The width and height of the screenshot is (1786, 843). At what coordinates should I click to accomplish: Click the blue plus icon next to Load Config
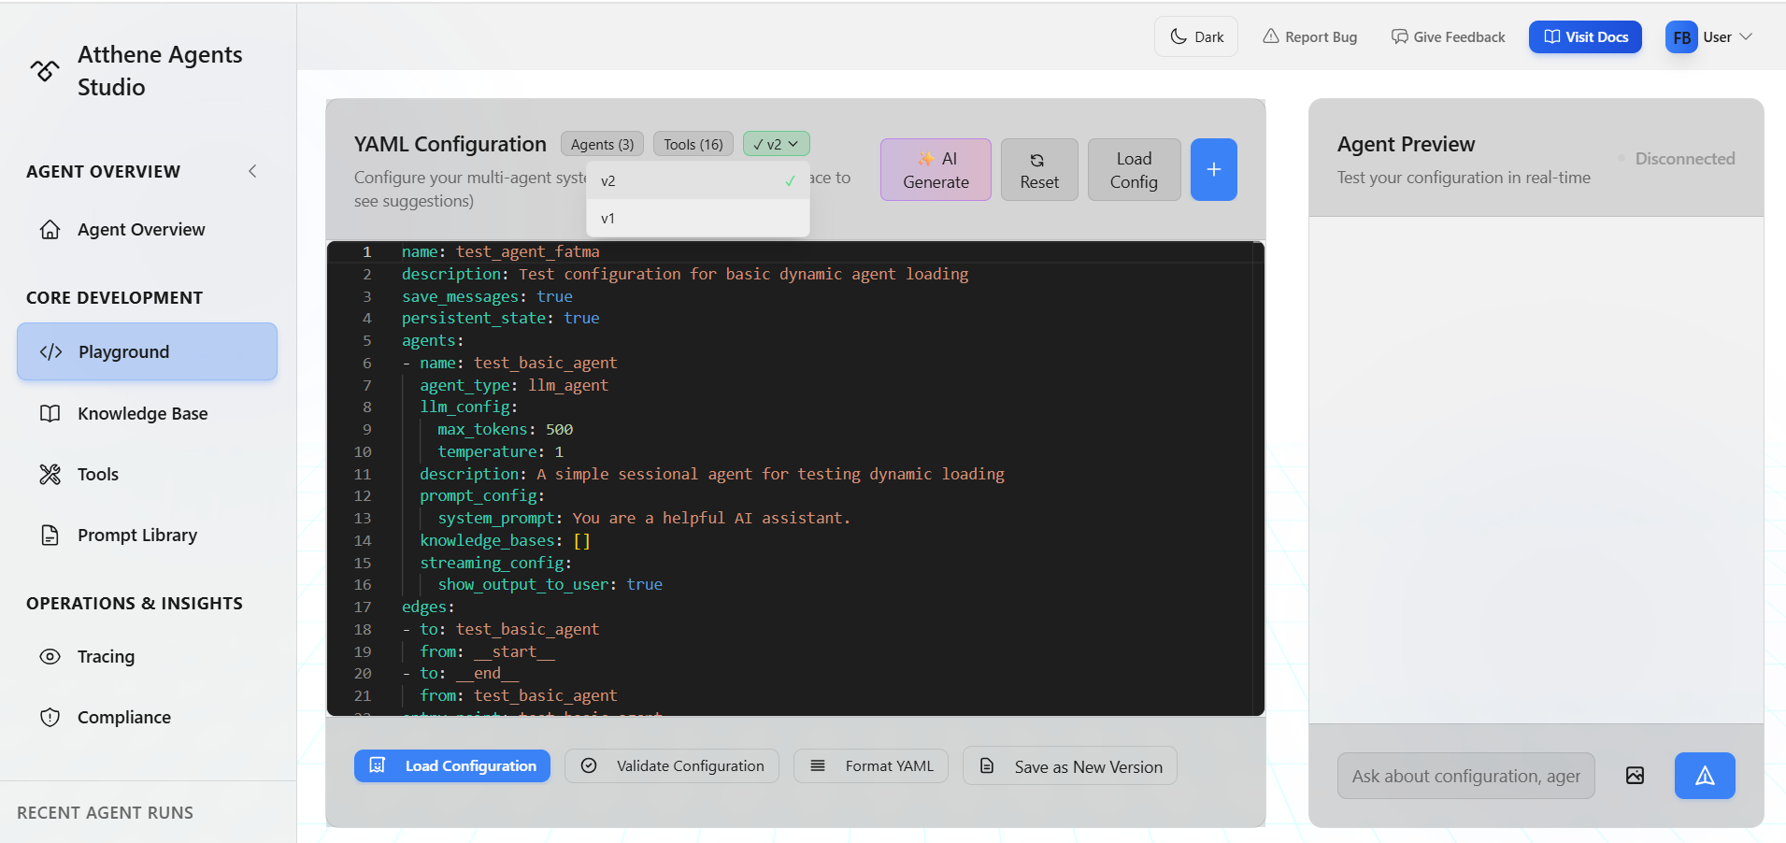tap(1213, 169)
